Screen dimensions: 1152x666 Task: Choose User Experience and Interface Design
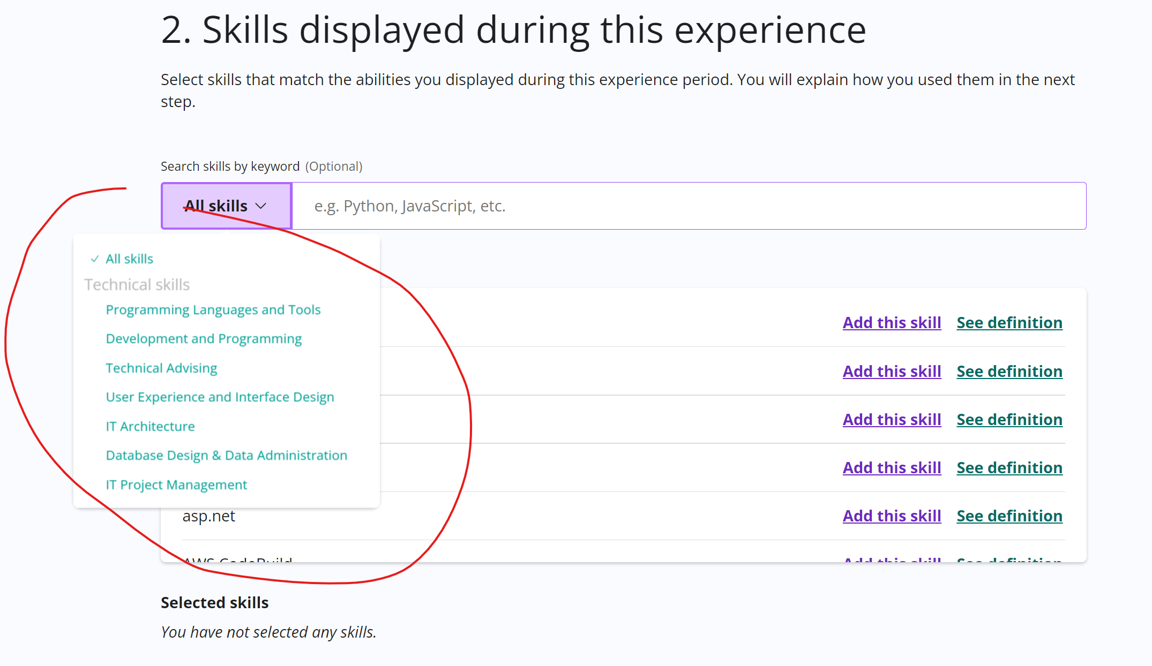pos(220,397)
